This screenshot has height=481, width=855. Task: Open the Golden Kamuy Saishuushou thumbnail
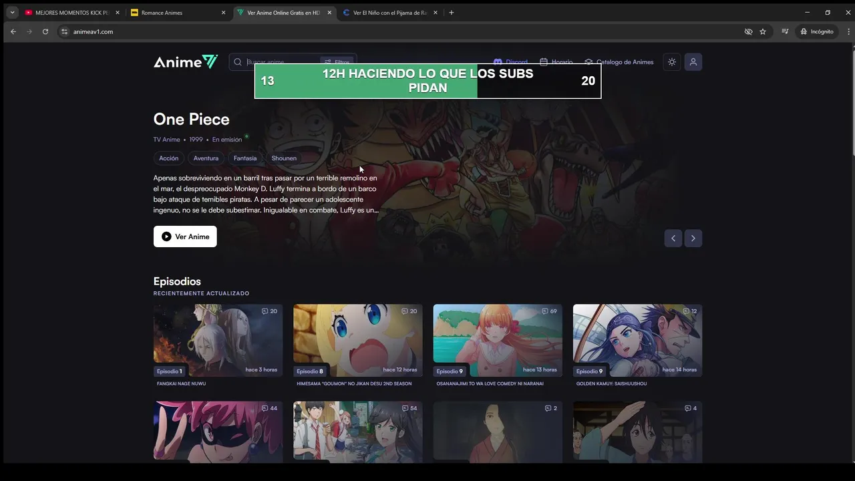(x=637, y=341)
